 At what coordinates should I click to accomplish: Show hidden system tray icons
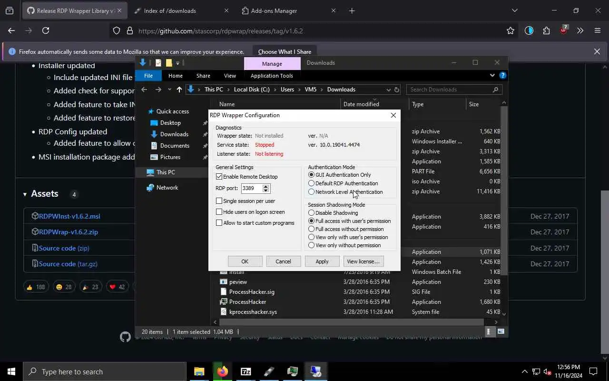coord(525,371)
